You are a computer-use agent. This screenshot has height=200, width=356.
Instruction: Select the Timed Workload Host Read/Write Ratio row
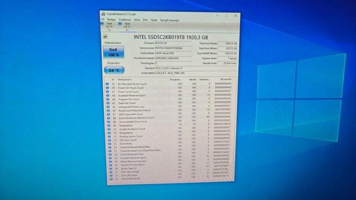click(x=170, y=151)
